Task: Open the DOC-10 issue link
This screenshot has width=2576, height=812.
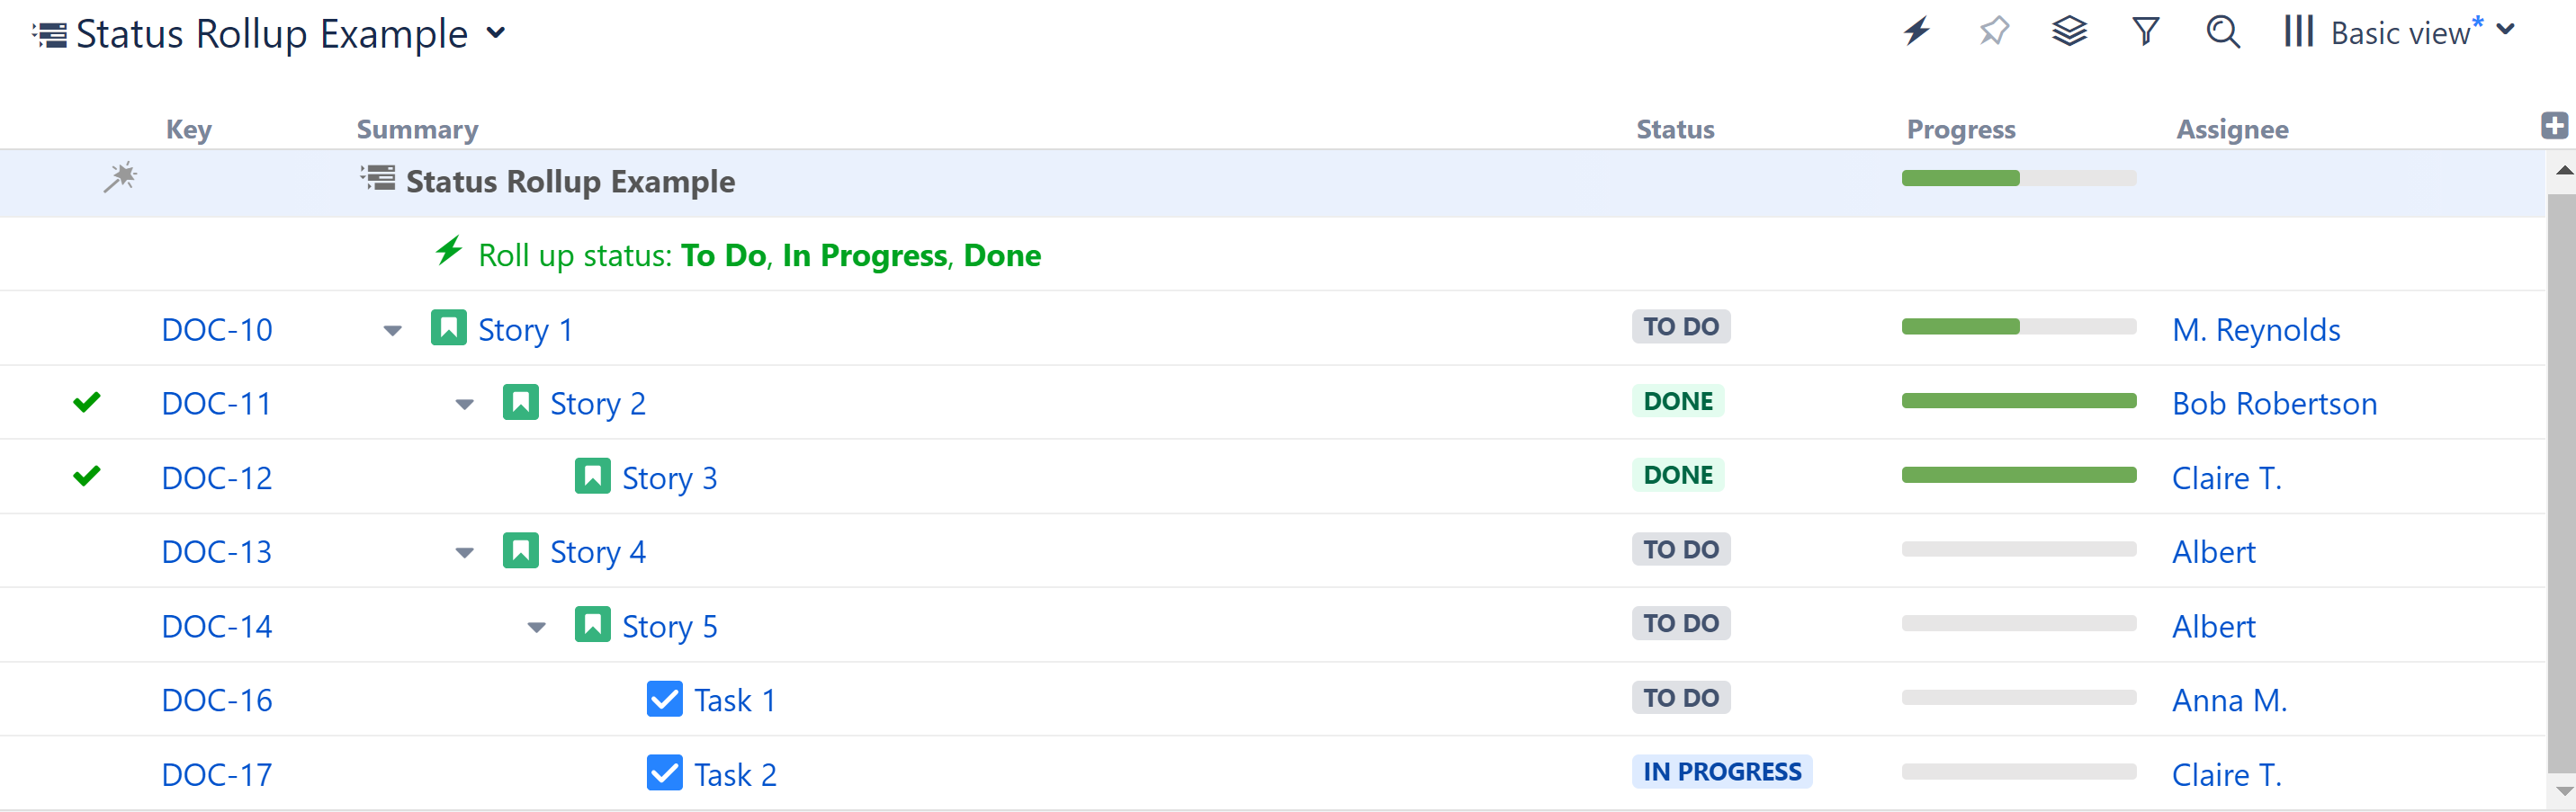Action: tap(217, 330)
